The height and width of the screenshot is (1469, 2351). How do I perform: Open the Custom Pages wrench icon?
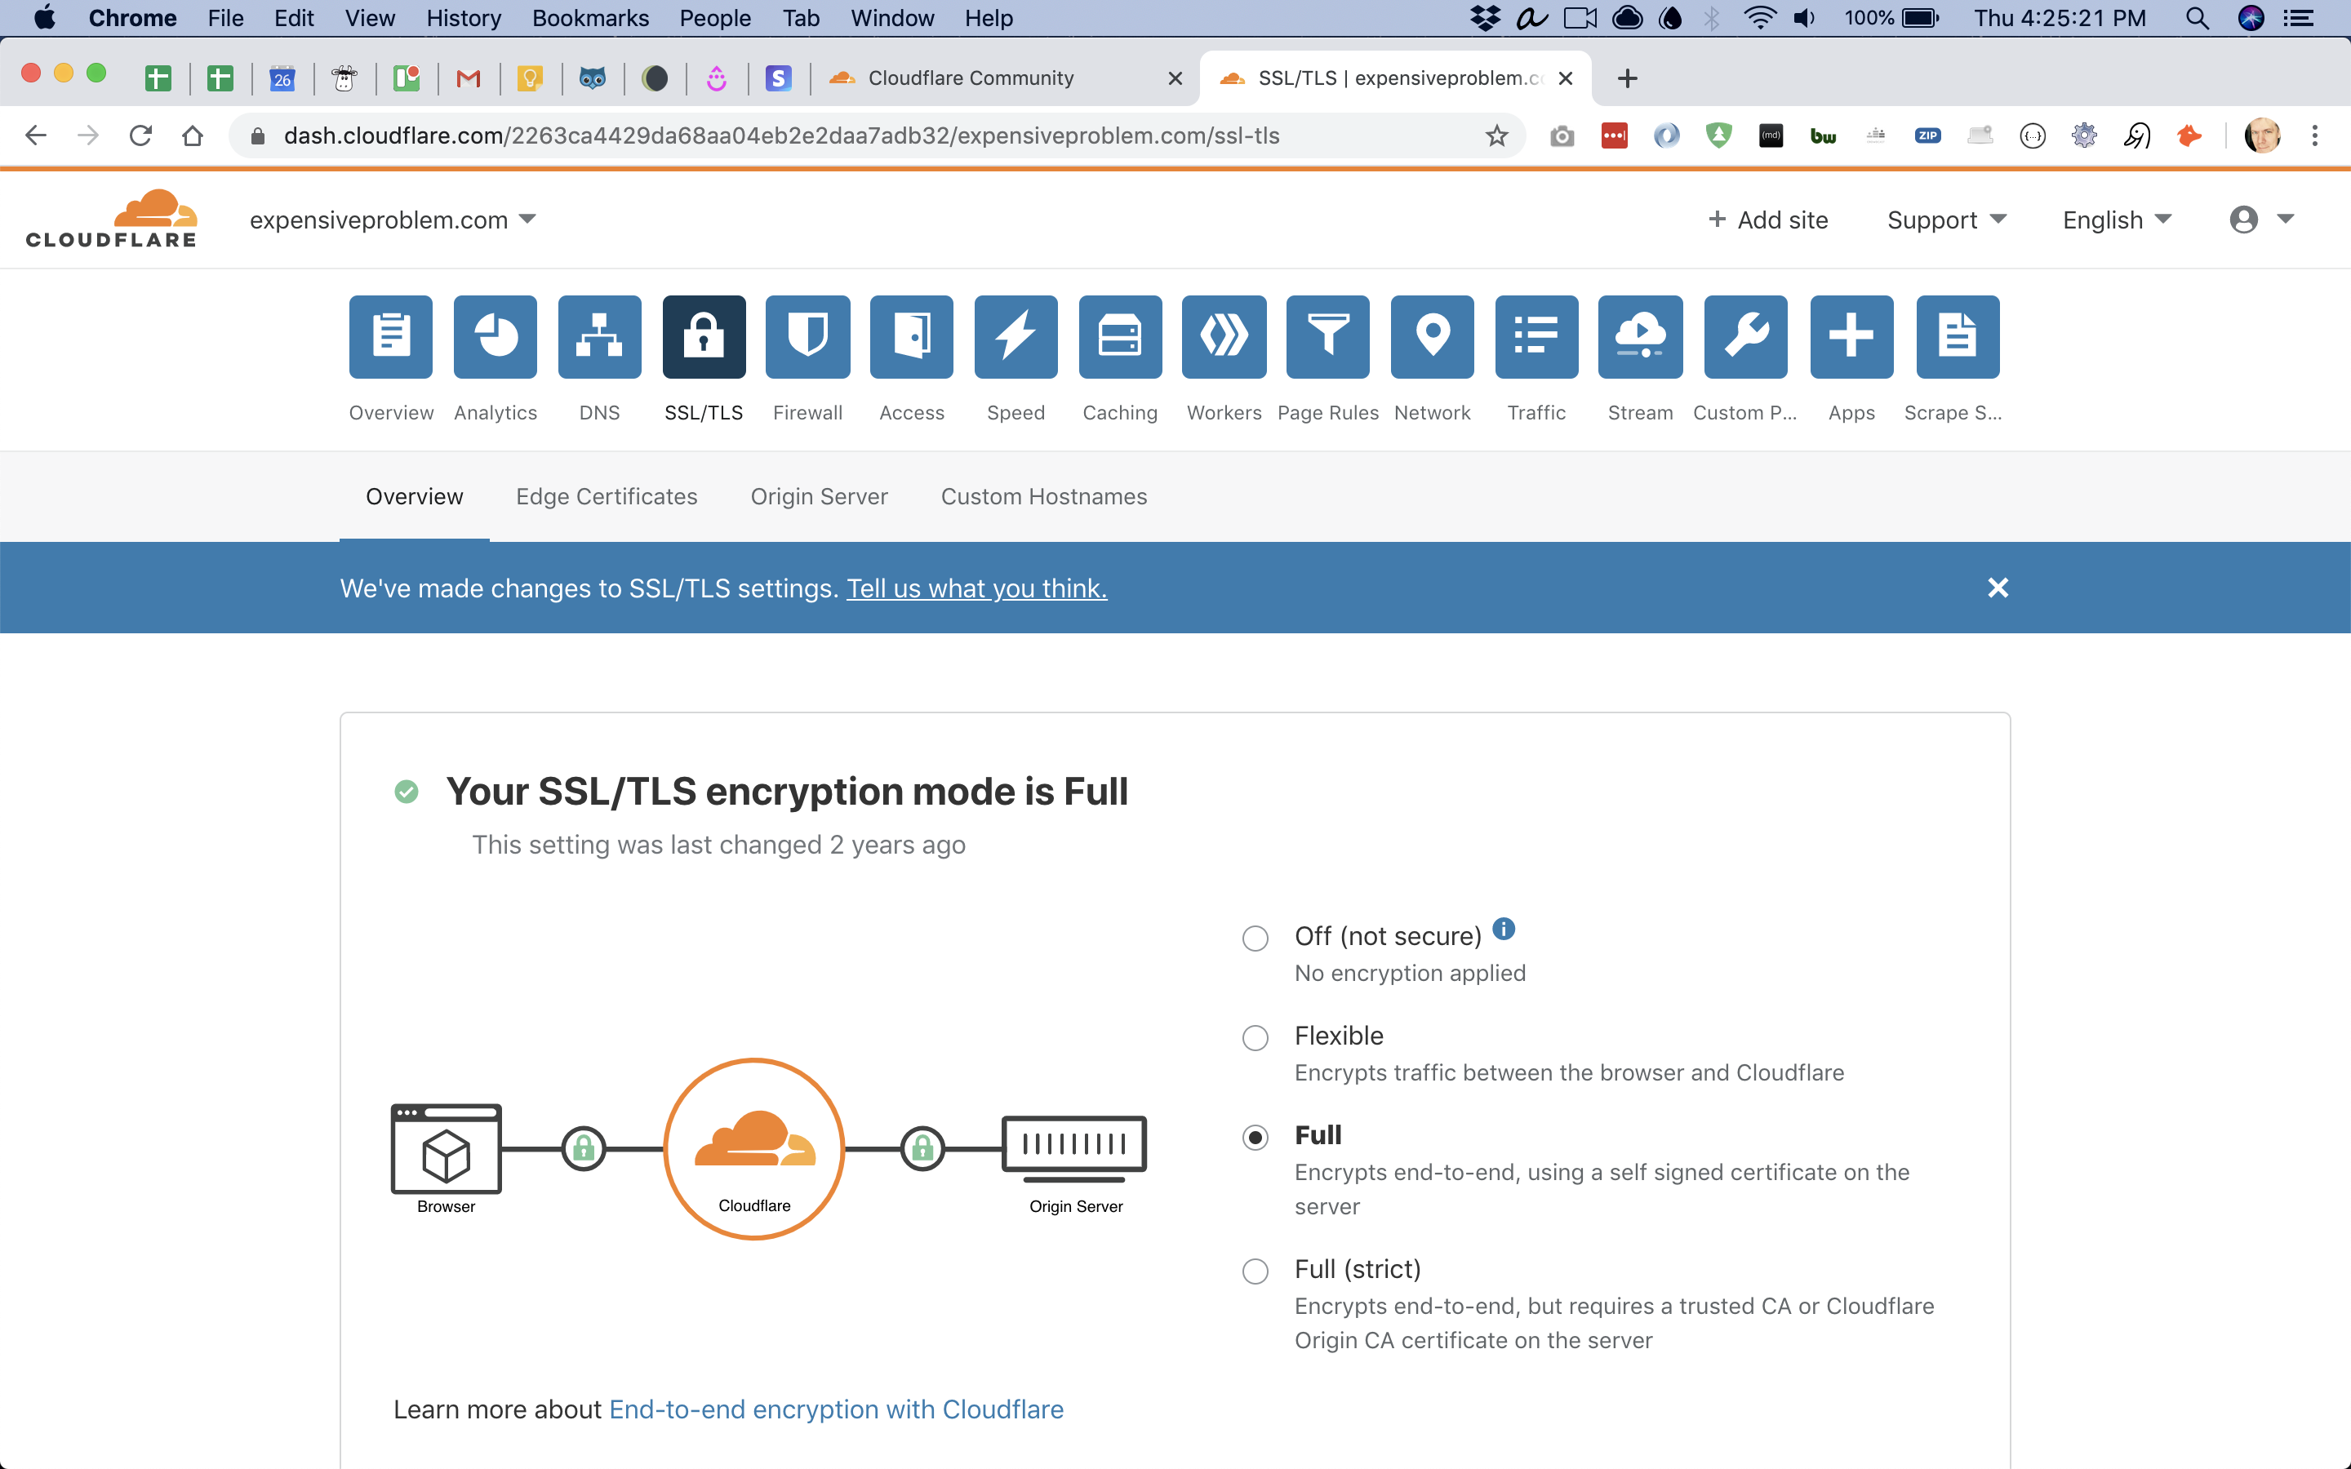click(x=1746, y=336)
